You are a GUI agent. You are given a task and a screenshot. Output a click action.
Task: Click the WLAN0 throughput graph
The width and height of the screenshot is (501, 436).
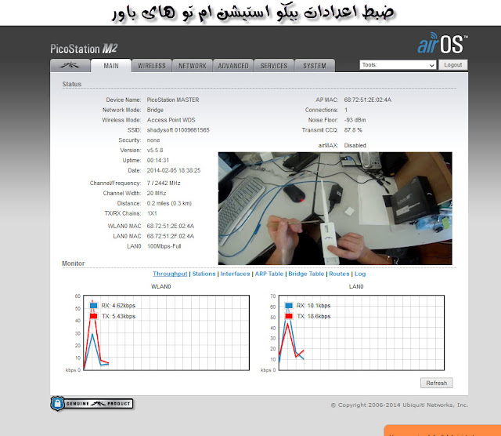(166, 333)
